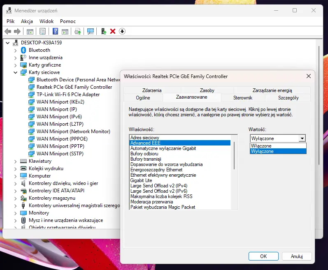Expand the Kolejki wydruku category
The image size is (328, 270).
(15, 168)
